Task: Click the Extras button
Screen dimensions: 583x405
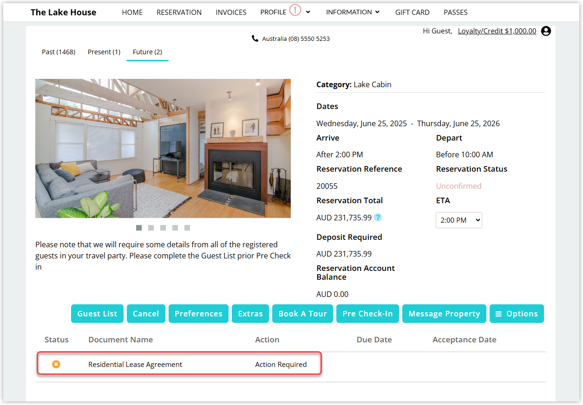Action: point(250,314)
